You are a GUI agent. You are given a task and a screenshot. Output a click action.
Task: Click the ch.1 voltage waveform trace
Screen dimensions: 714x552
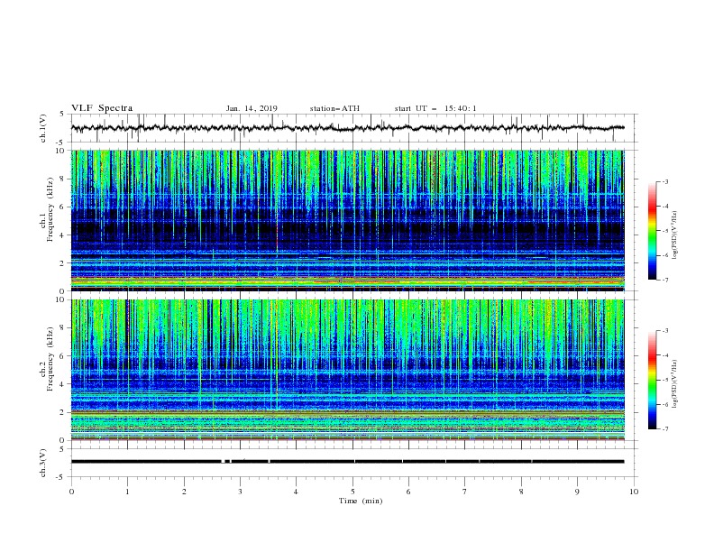coord(347,128)
